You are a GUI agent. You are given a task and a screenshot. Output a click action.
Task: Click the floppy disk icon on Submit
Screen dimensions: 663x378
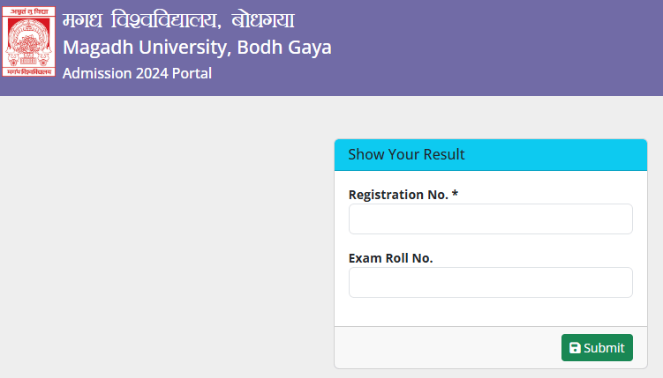point(575,348)
